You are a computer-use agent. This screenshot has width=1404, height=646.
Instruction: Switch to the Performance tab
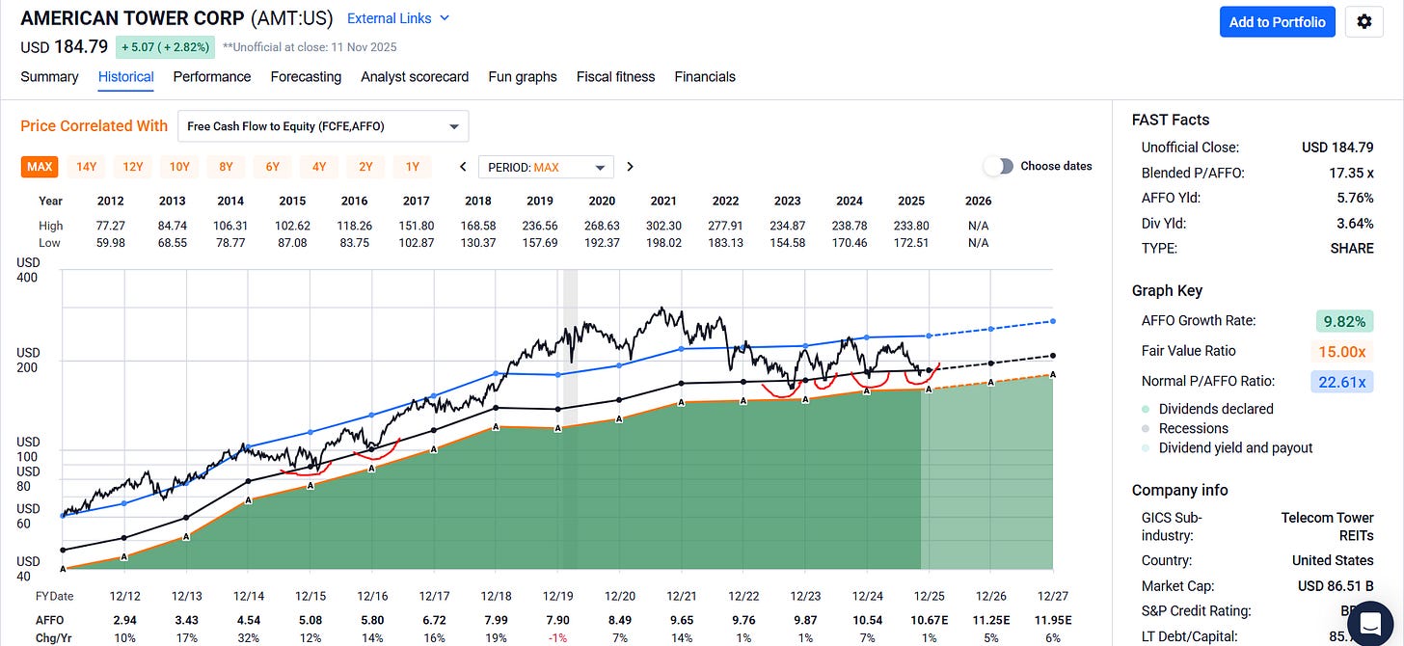click(212, 76)
